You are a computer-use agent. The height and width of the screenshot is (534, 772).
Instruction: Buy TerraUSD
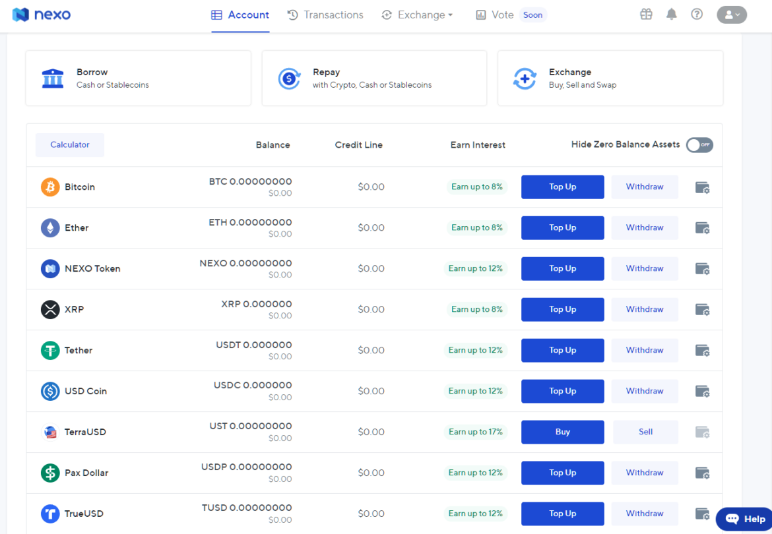click(x=562, y=432)
